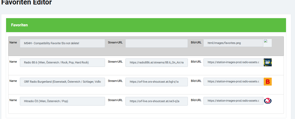This screenshot has width=295, height=119.
Task: Click the green Favoriten panel header
Action: click(146, 25)
